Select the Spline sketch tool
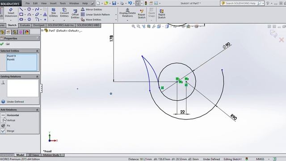 (x=37, y=9)
